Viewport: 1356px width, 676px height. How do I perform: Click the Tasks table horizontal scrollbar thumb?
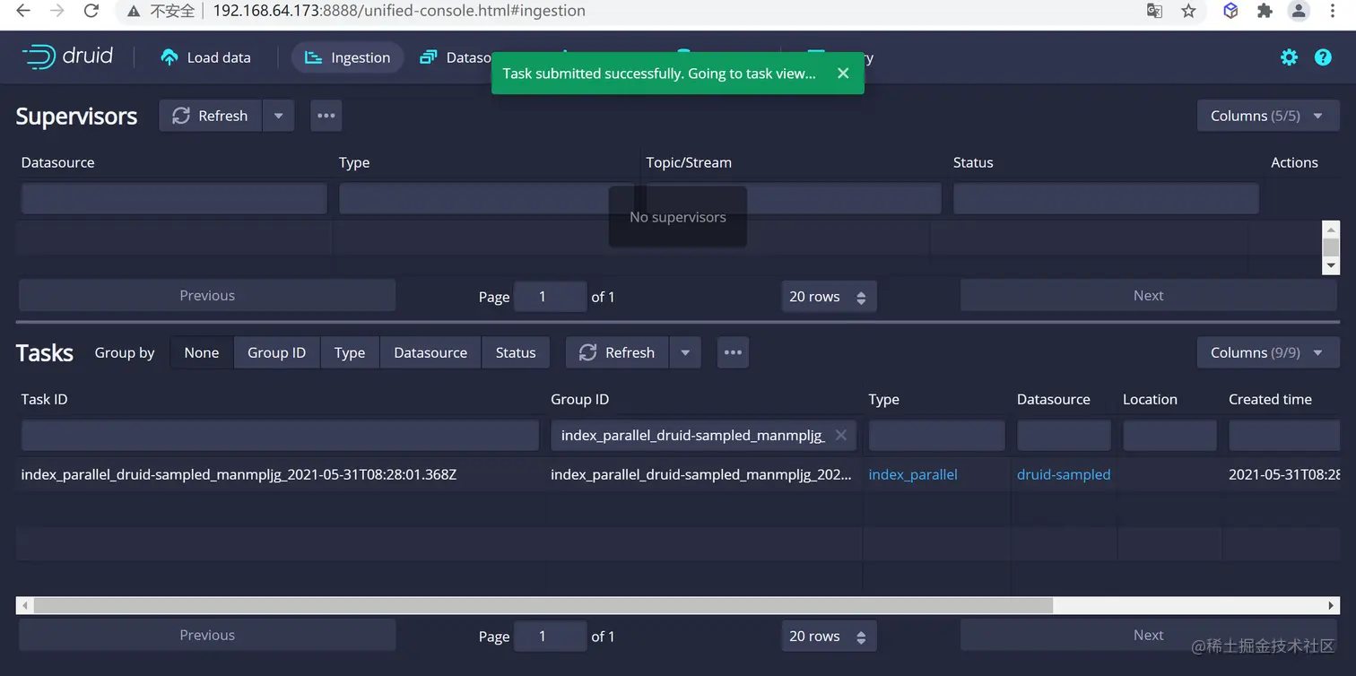point(543,605)
